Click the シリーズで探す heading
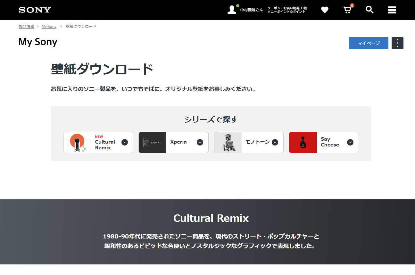 pos(211,120)
